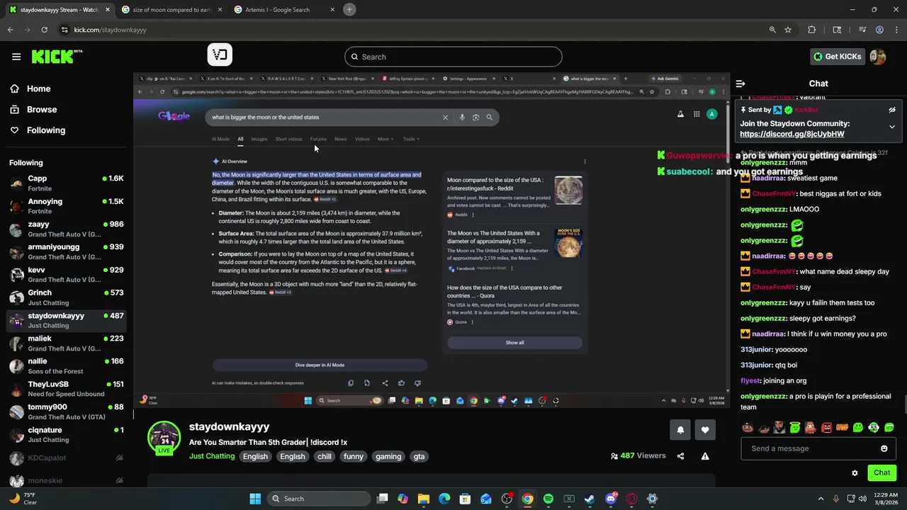This screenshot has width=907, height=510.
Task: Hide the pinned KickBot message
Action: pyautogui.click(x=892, y=110)
